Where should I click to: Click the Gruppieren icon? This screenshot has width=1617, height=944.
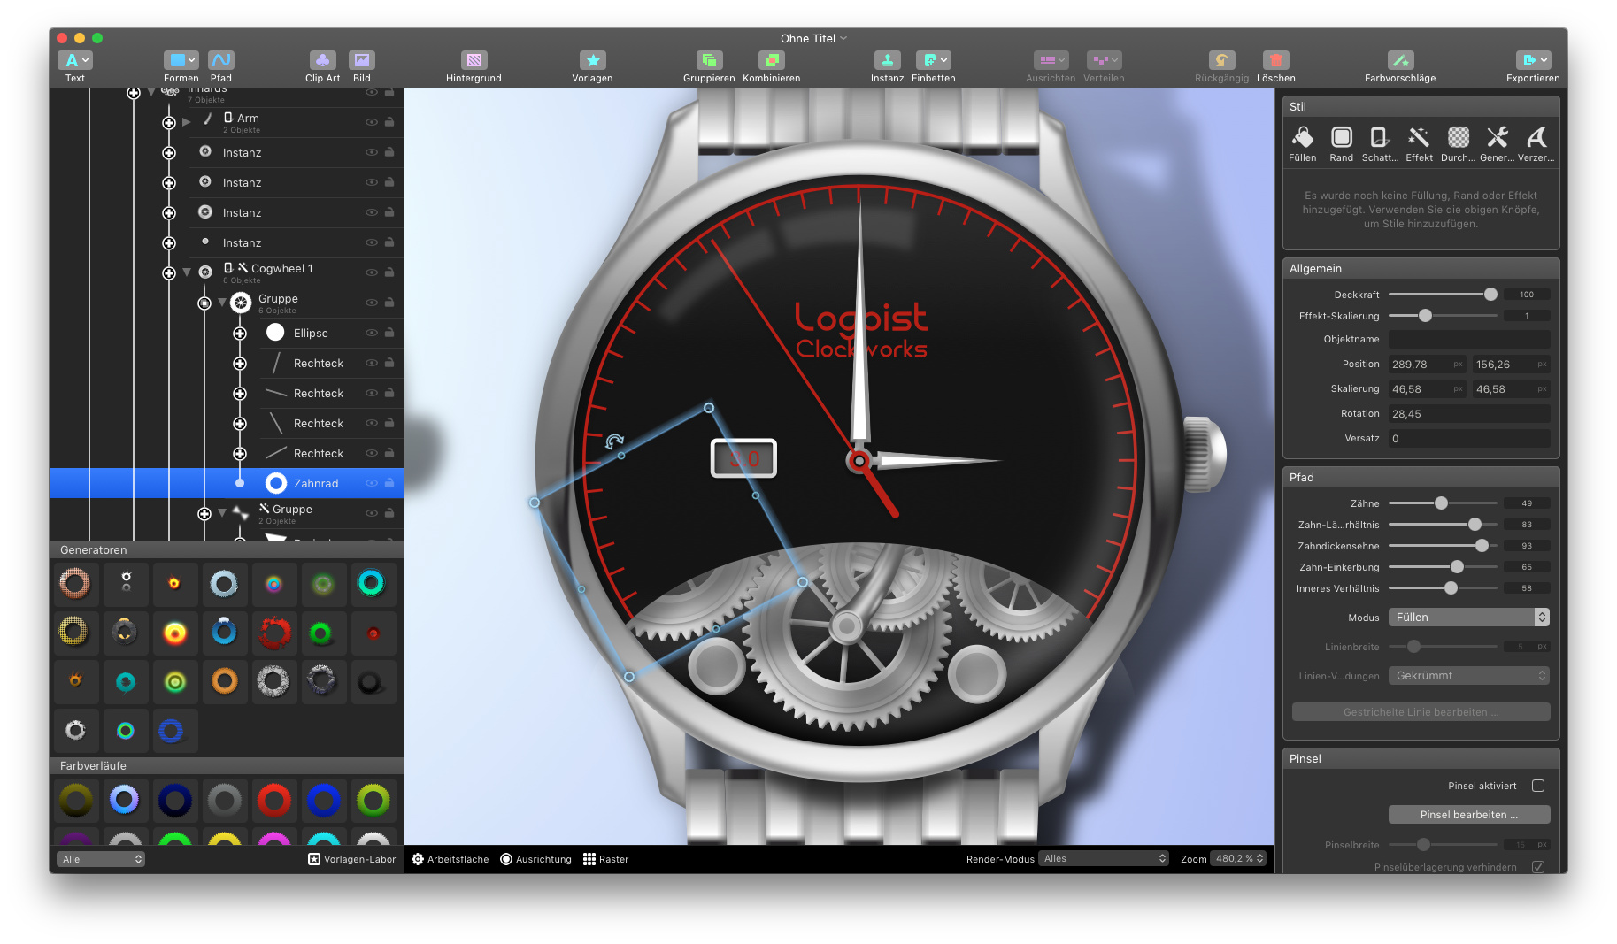coord(708,61)
